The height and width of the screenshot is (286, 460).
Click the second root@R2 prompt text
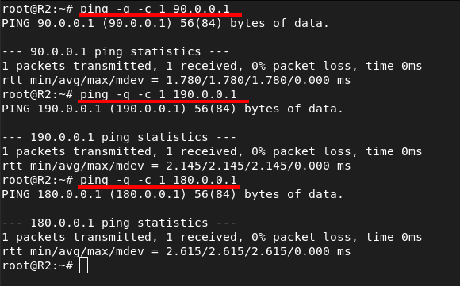pos(37,94)
